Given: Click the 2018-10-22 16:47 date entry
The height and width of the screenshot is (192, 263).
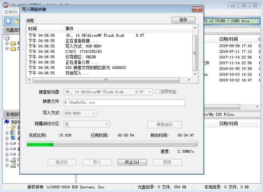Looking at the screenshot, I should point(235,80).
